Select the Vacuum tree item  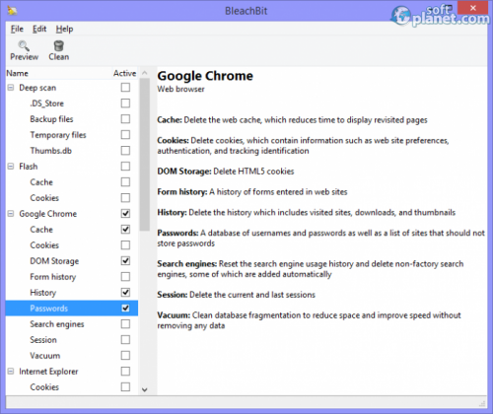tap(45, 356)
